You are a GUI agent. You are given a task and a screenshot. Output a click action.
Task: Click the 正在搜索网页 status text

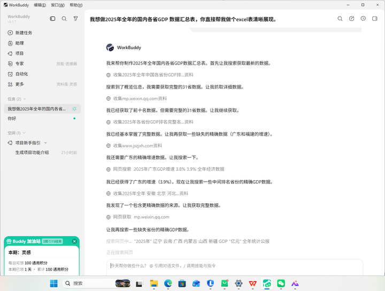pyautogui.click(x=120, y=252)
